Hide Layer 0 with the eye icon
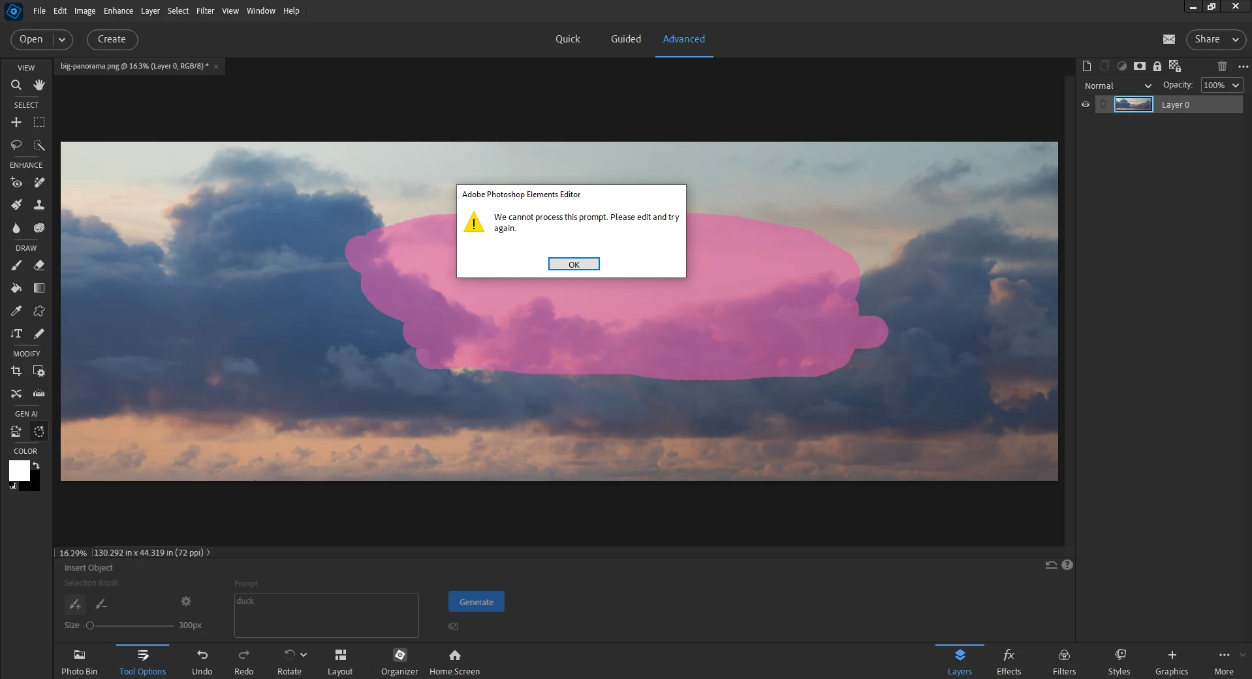This screenshot has height=679, width=1252. 1086,104
